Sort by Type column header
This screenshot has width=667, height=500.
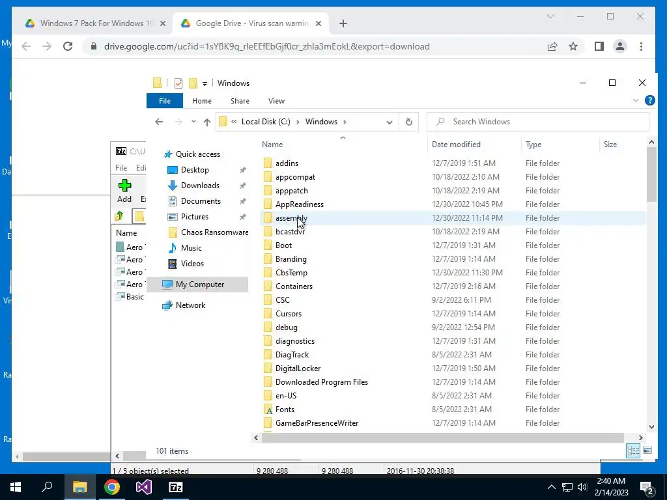pos(533,145)
